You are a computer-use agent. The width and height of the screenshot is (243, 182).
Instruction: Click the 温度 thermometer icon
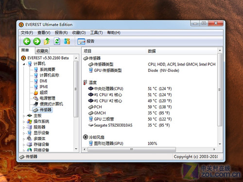click(85, 83)
